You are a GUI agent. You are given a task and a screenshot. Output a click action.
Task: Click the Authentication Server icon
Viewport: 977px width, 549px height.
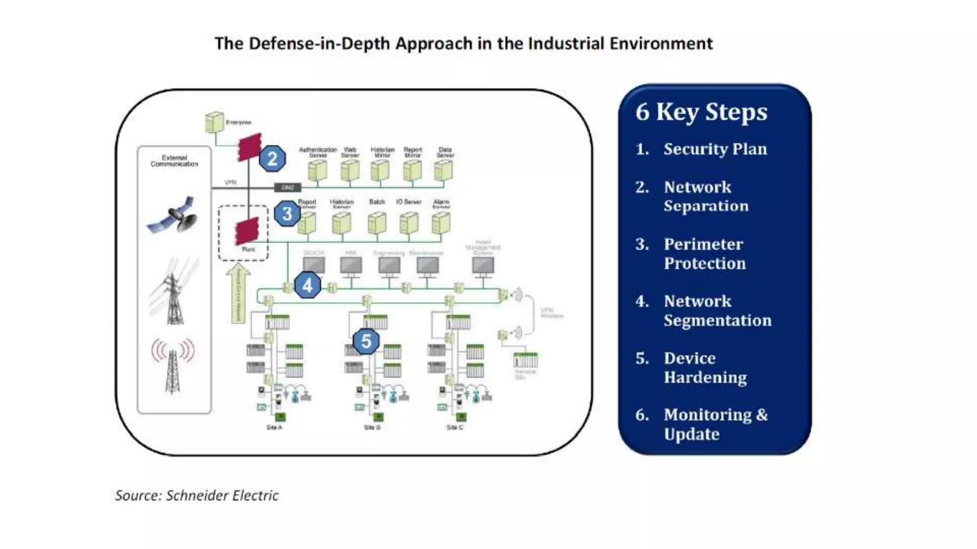coord(318,171)
